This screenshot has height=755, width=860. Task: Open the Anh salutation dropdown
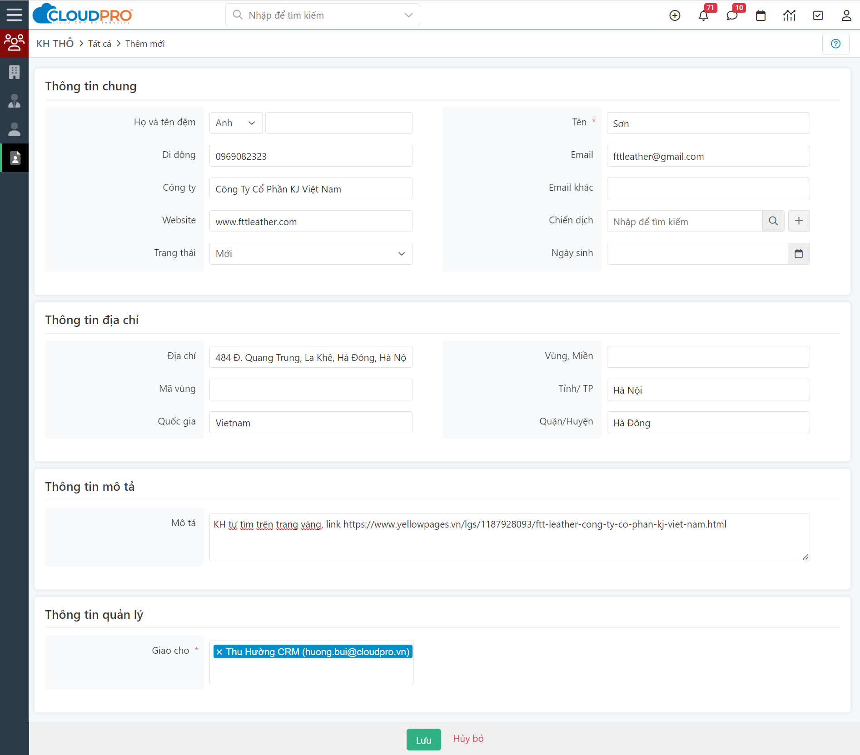[236, 123]
